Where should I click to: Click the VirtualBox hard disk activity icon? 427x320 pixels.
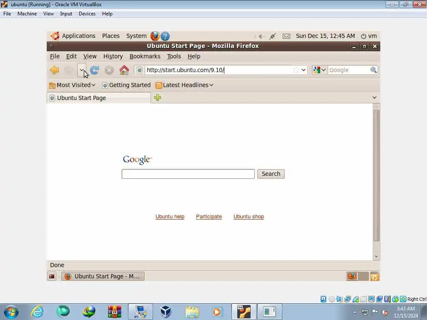click(323, 299)
